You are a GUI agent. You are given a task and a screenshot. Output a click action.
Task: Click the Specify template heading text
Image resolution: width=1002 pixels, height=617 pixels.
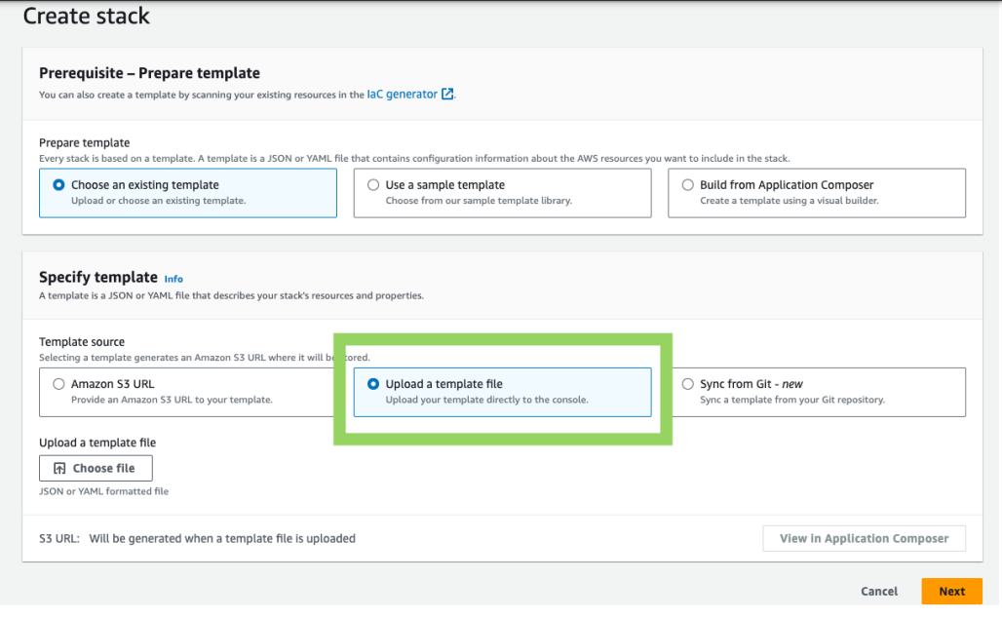pyautogui.click(x=98, y=277)
